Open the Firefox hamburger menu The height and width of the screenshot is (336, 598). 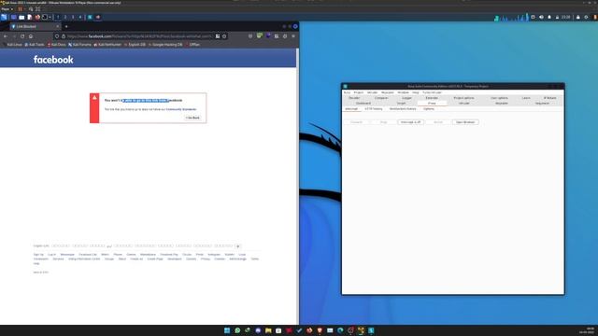293,36
